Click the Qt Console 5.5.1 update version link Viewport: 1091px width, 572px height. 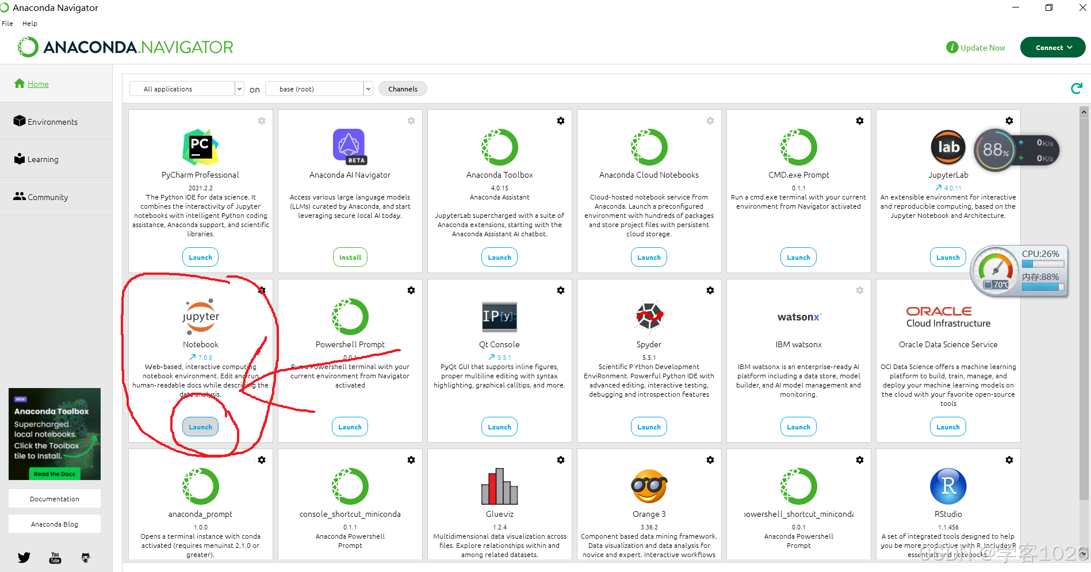click(x=499, y=357)
